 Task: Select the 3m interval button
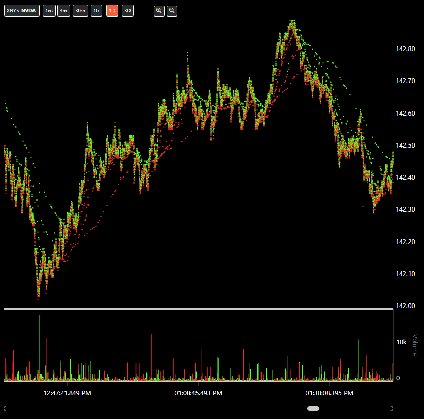tap(63, 11)
